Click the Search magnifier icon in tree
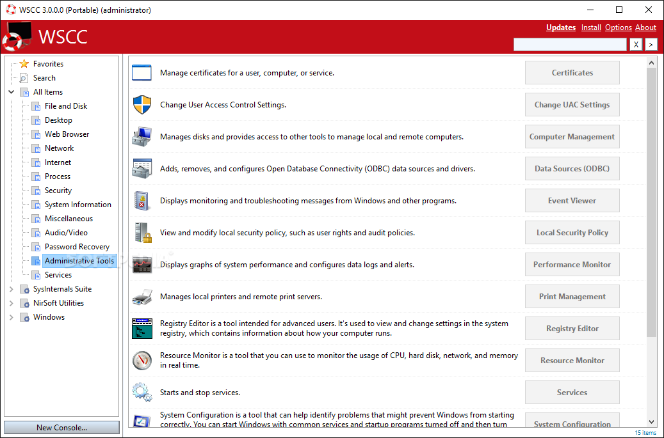This screenshot has height=438, width=664. (x=24, y=78)
